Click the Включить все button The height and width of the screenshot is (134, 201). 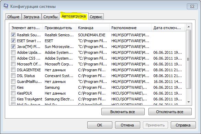coord(123,112)
